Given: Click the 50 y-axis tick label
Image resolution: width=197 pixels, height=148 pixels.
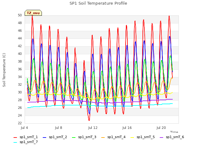Looking at the screenshot, I should pos(20,15).
